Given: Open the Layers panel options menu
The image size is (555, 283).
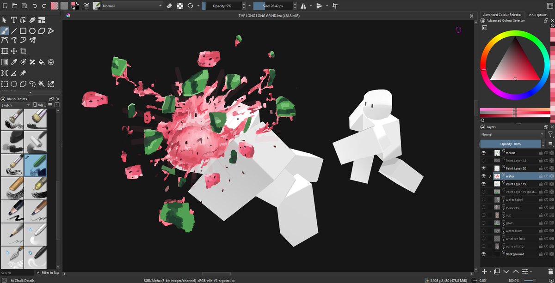Looking at the screenshot, I should coord(550,144).
